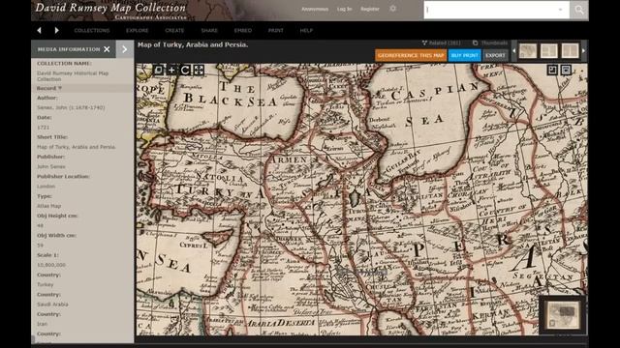
Task: Open the Explore menu
Action: tap(138, 30)
